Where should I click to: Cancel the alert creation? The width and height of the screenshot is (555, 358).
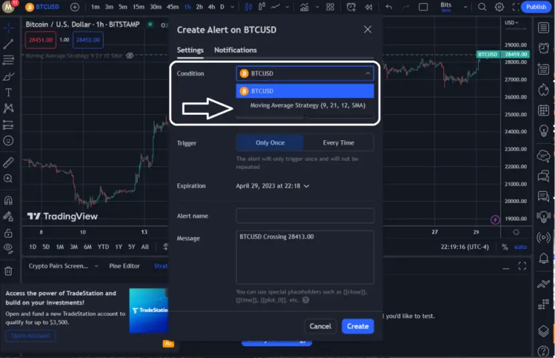[320, 326]
